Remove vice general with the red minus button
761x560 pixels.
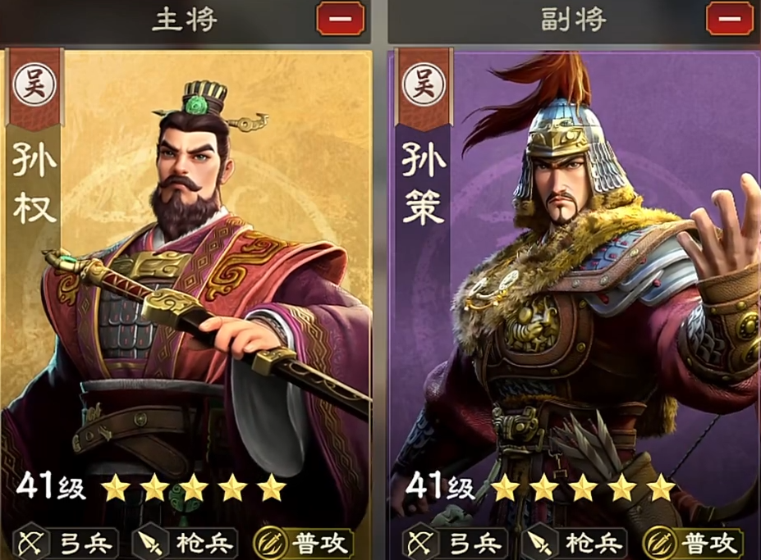click(x=731, y=19)
